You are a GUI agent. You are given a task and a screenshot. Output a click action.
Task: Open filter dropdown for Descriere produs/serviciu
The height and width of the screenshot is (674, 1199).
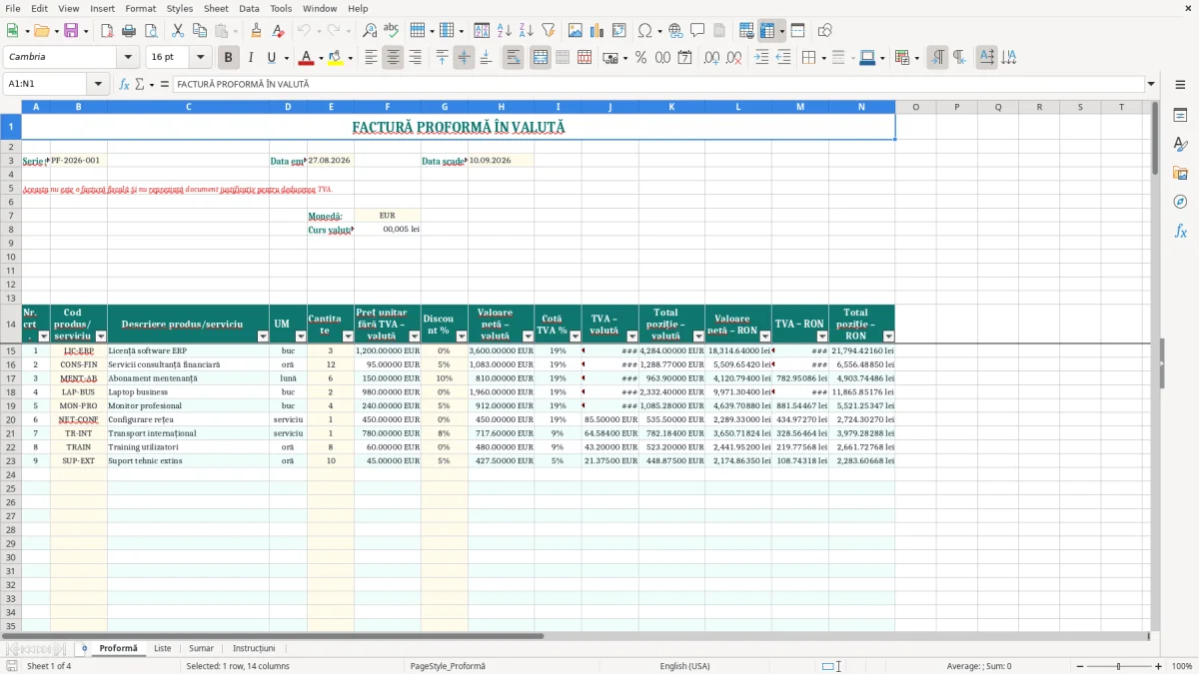point(264,337)
